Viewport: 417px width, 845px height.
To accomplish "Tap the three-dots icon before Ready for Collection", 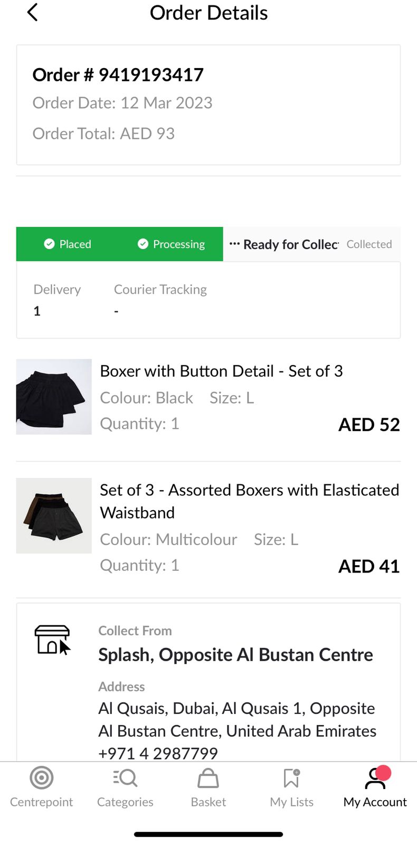I will click(x=234, y=244).
